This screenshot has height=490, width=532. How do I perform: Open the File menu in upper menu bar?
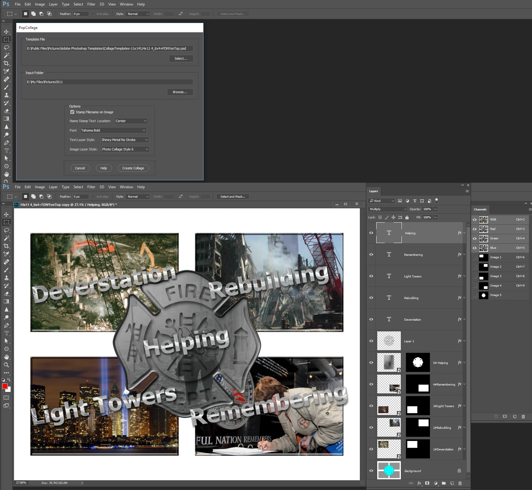pyautogui.click(x=18, y=4)
